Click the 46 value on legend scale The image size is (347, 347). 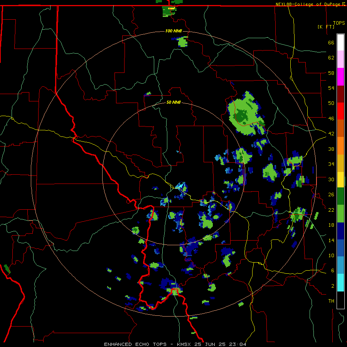click(331, 119)
